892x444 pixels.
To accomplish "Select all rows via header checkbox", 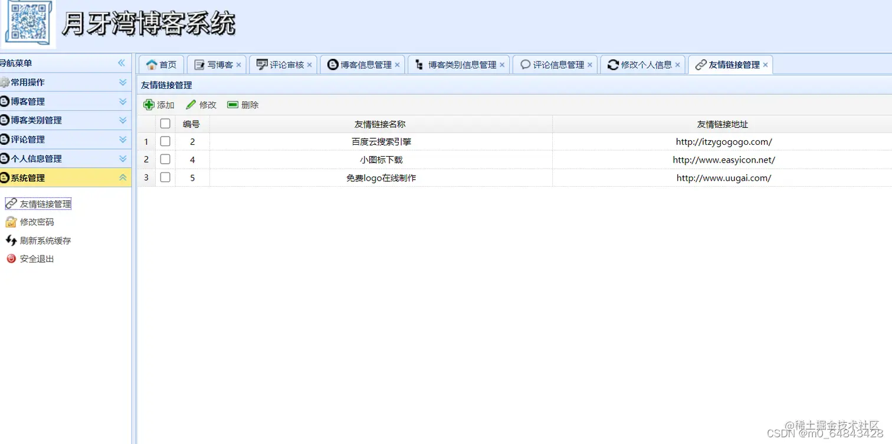I will [165, 124].
